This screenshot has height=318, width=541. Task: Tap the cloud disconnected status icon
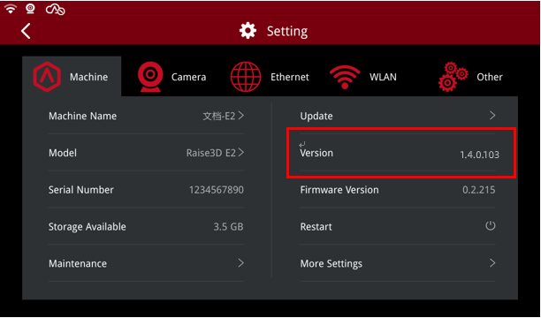pos(55,10)
